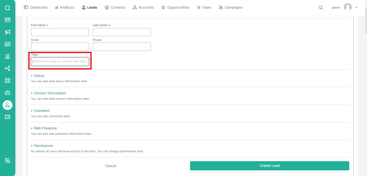367x176 pixels.
Task: Go to the Opportunities tab
Action: (x=175, y=8)
